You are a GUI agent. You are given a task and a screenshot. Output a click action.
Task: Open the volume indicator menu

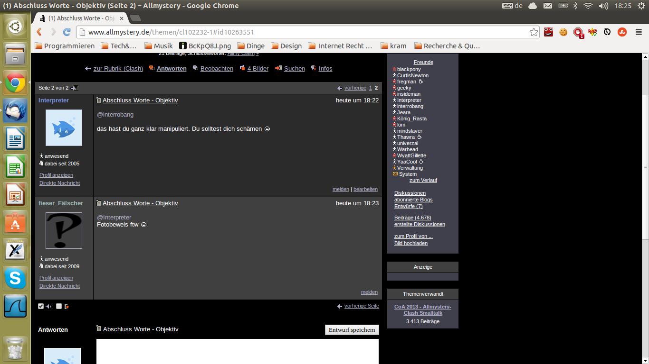(603, 6)
